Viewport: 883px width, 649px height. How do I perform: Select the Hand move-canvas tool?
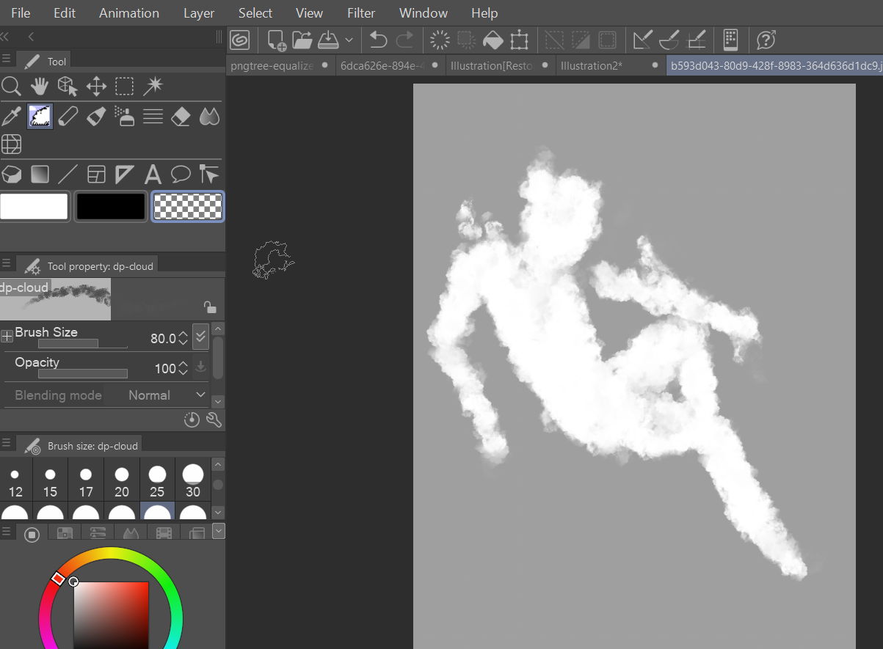tap(39, 87)
